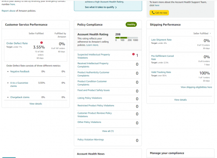Open the Late Shipment Rate link

161,40
